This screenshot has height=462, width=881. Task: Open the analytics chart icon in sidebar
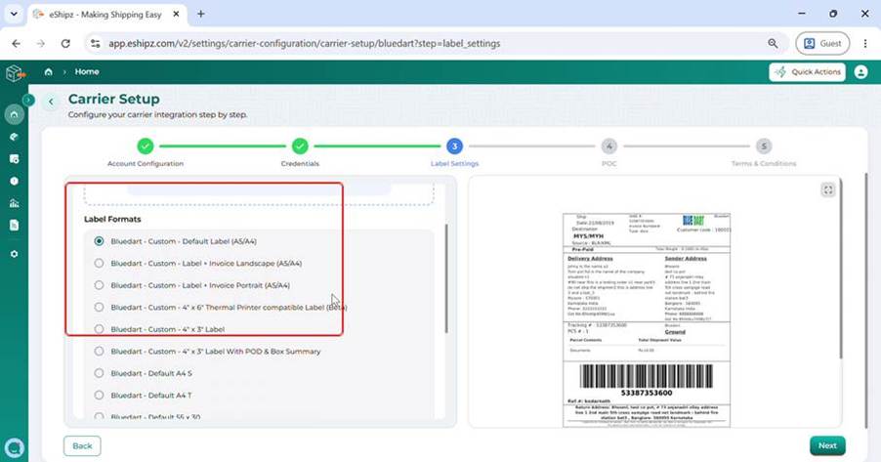tap(15, 203)
